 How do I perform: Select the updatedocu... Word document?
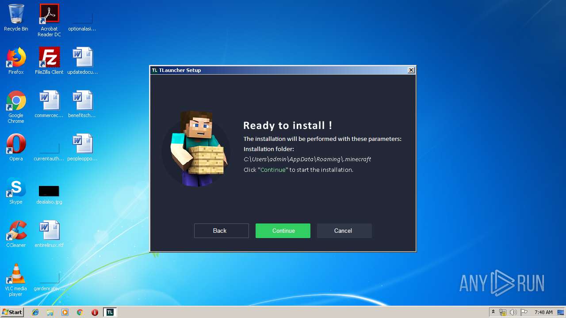(83, 61)
